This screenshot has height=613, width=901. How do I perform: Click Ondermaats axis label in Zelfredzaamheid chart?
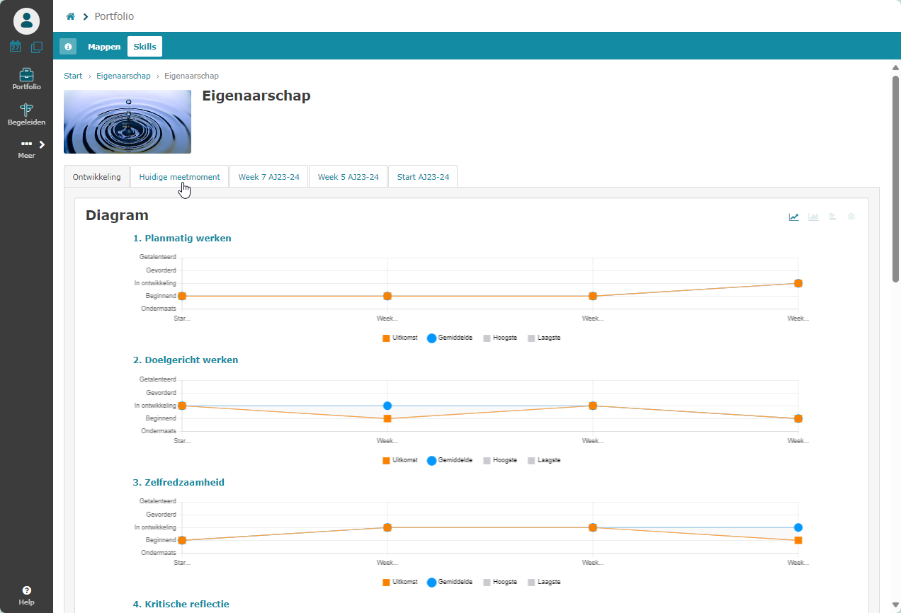click(159, 553)
